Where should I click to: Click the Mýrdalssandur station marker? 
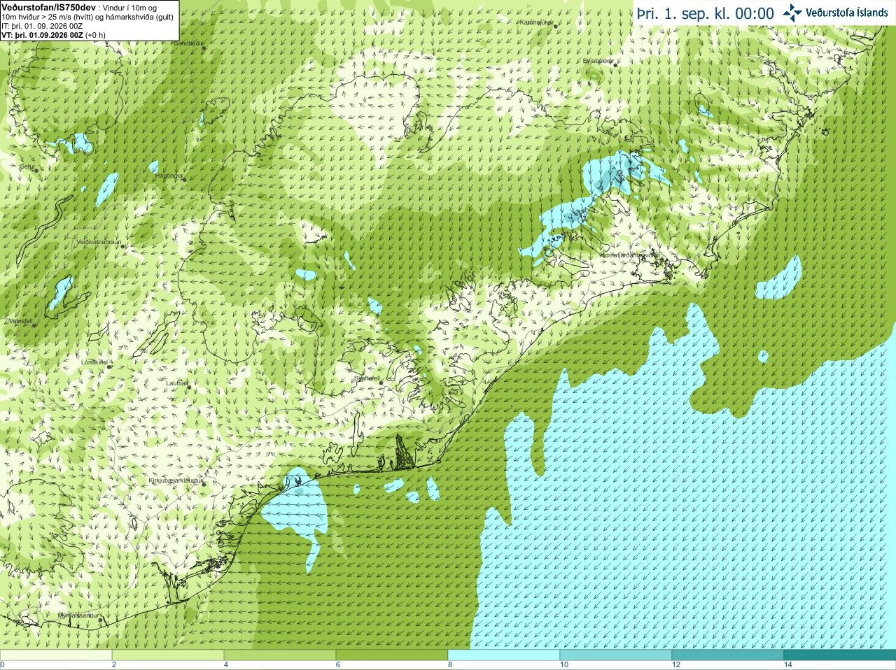click(x=101, y=620)
